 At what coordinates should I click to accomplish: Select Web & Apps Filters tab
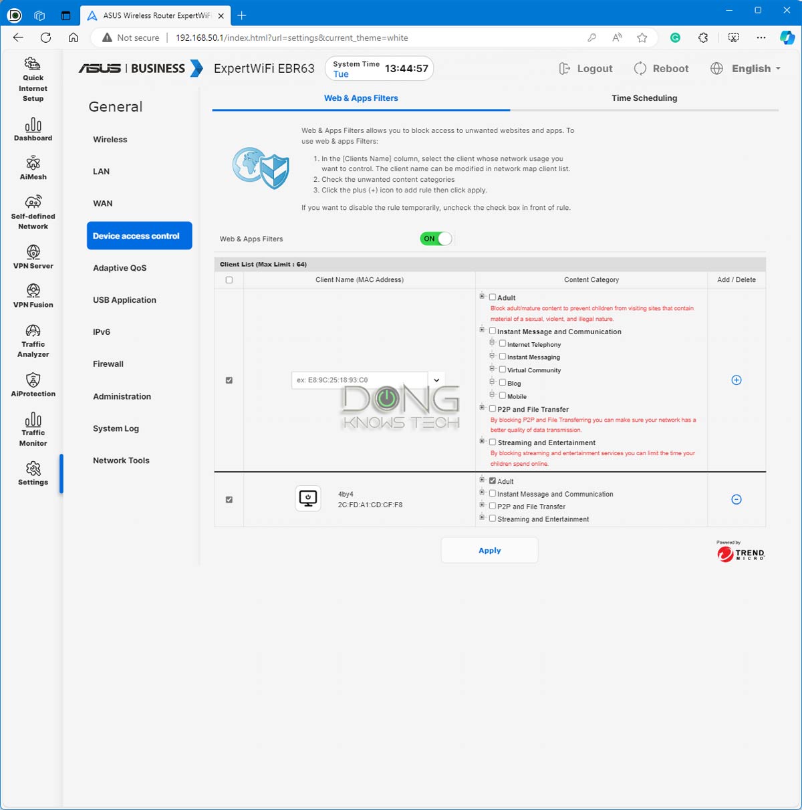pyautogui.click(x=361, y=98)
